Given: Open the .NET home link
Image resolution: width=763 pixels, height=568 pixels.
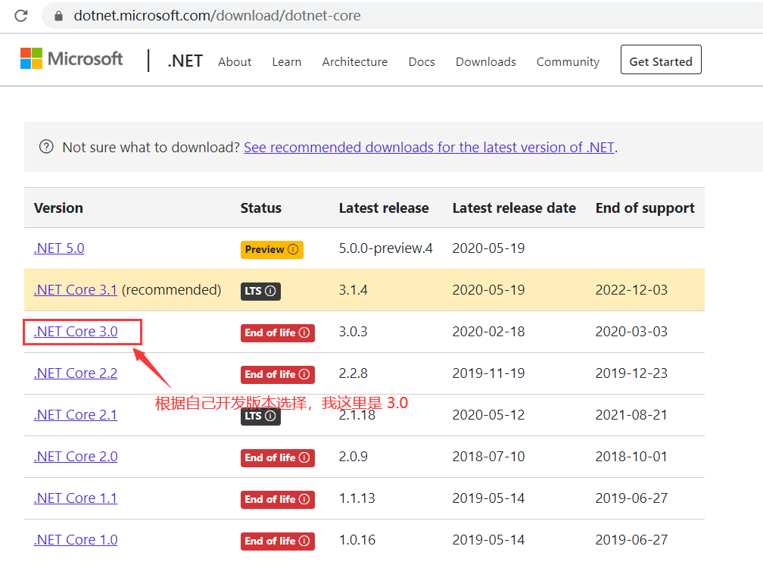Looking at the screenshot, I should (185, 61).
